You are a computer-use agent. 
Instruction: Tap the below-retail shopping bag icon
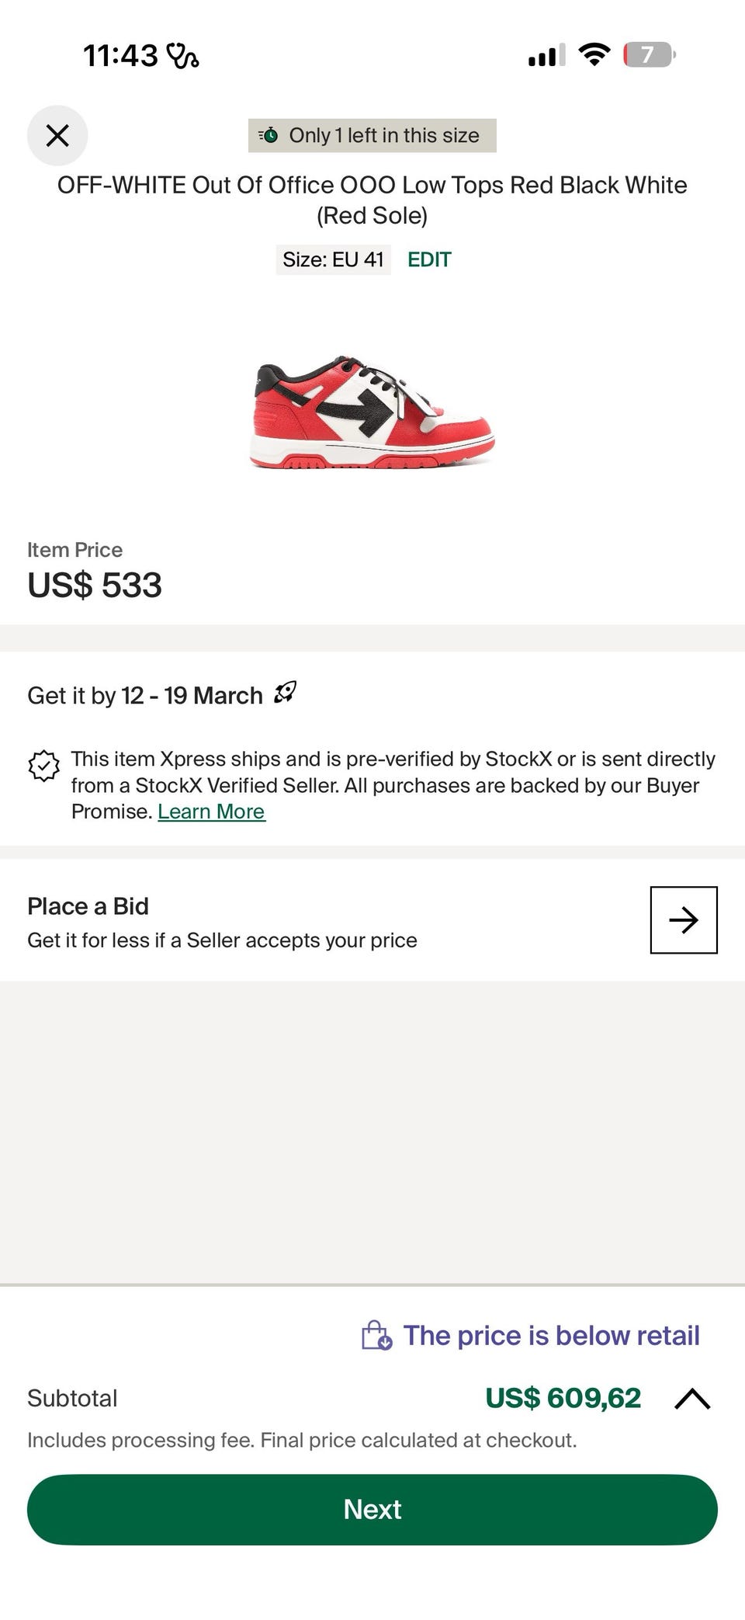point(376,1336)
